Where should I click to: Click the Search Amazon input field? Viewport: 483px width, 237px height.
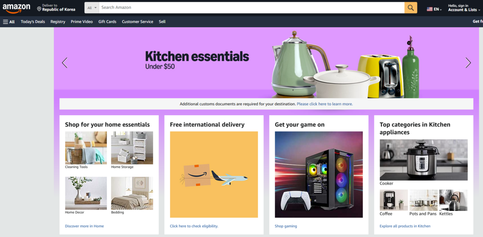(x=252, y=8)
